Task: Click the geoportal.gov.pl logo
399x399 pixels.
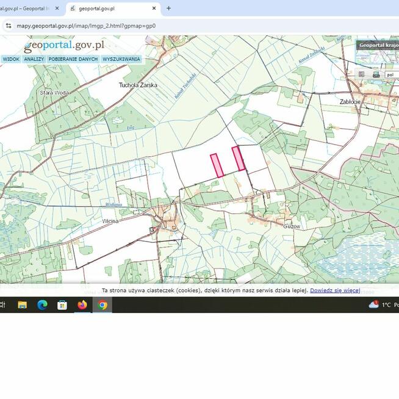Action: point(65,46)
